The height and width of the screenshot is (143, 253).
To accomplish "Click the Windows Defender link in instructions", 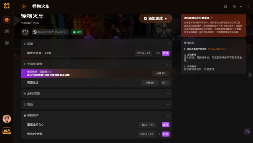I will click(217, 49).
